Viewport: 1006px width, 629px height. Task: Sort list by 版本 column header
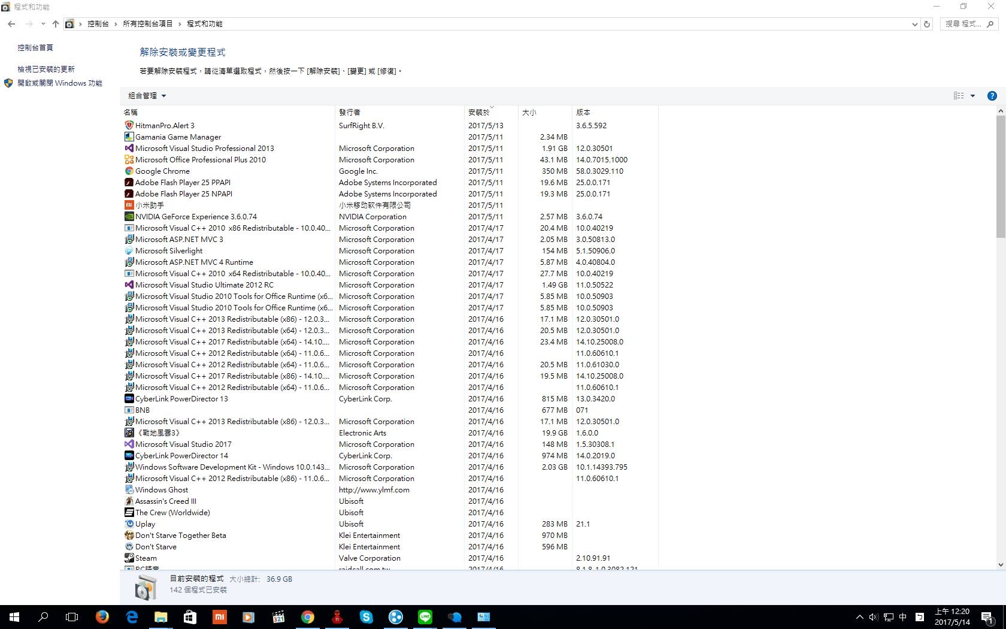pyautogui.click(x=615, y=112)
